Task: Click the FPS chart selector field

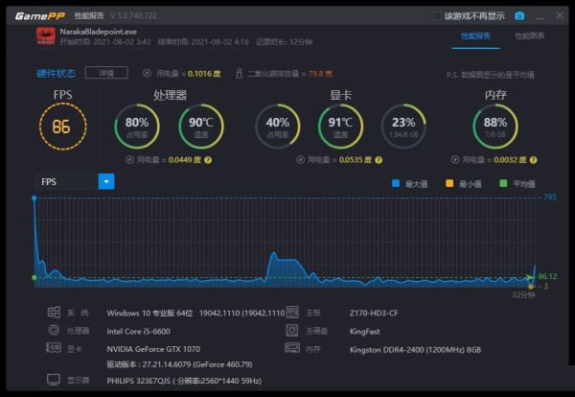Action: [65, 181]
